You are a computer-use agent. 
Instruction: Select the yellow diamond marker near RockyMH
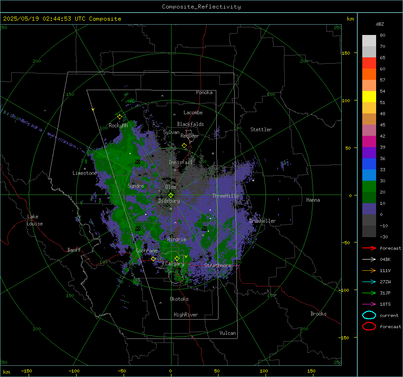[120, 117]
